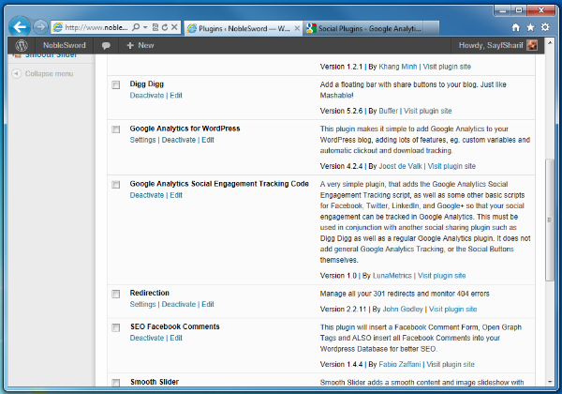562x394 pixels.
Task: Check Social Engagement Tracking Code checkbox
Action: pyautogui.click(x=116, y=185)
